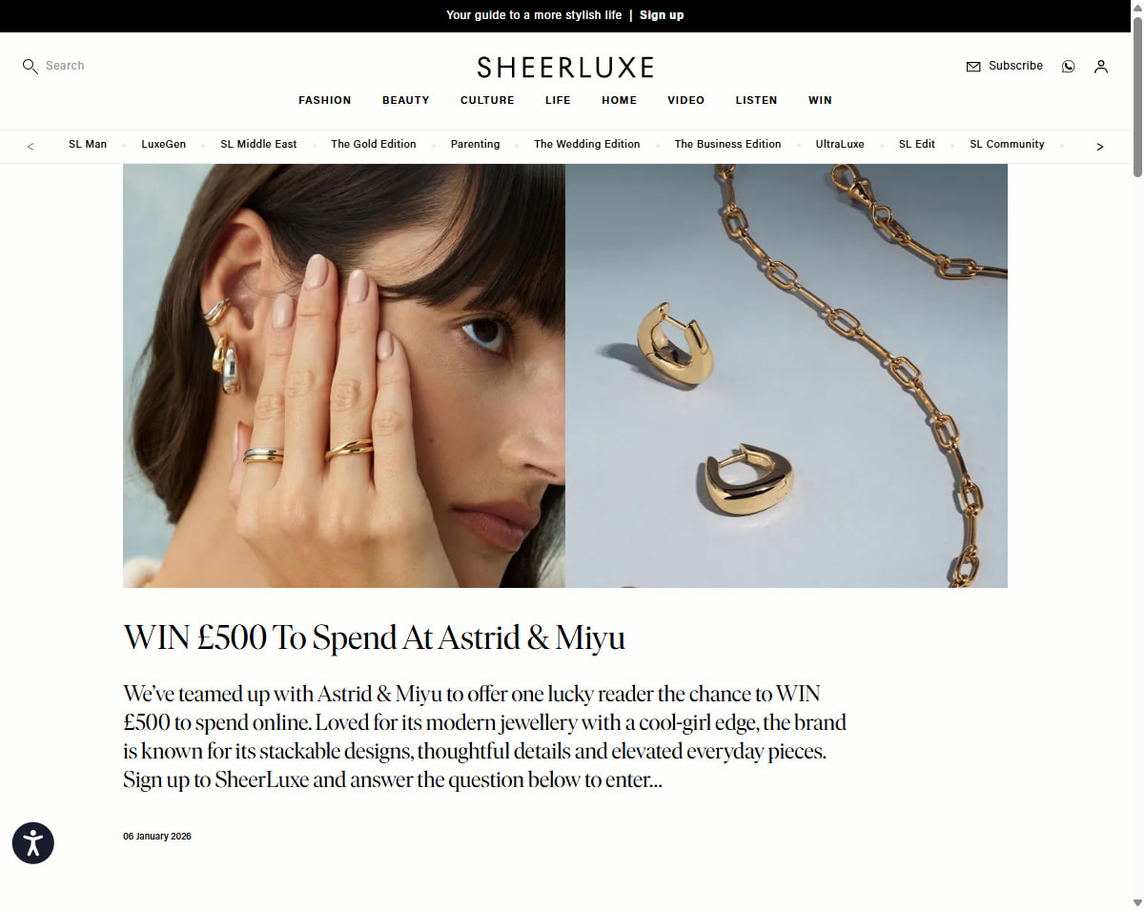
Task: Go to the Win section
Action: [820, 100]
